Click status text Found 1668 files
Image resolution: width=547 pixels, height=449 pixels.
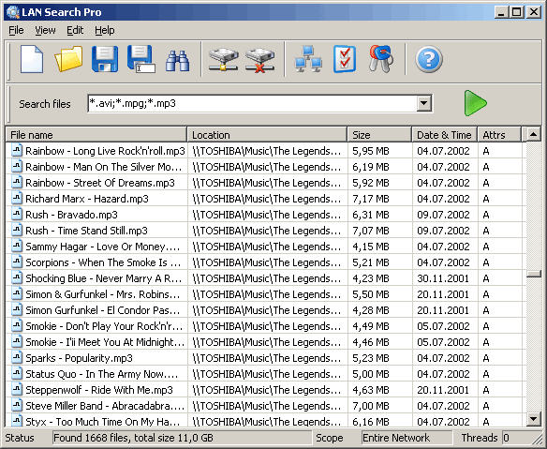pos(133,438)
